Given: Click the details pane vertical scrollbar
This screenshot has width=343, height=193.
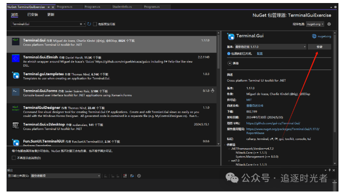Looking at the screenshot, I should 334,83.
